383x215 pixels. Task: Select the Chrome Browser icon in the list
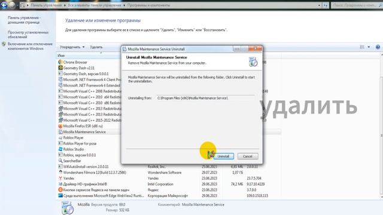click(x=60, y=62)
